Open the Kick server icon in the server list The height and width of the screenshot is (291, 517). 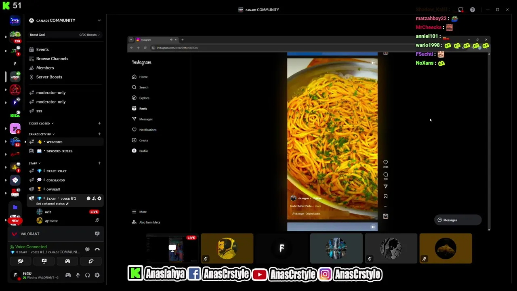point(15,115)
